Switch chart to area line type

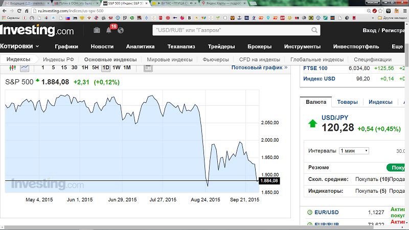(25, 68)
